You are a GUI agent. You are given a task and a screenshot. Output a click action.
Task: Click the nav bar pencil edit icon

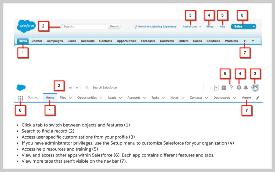257,98
